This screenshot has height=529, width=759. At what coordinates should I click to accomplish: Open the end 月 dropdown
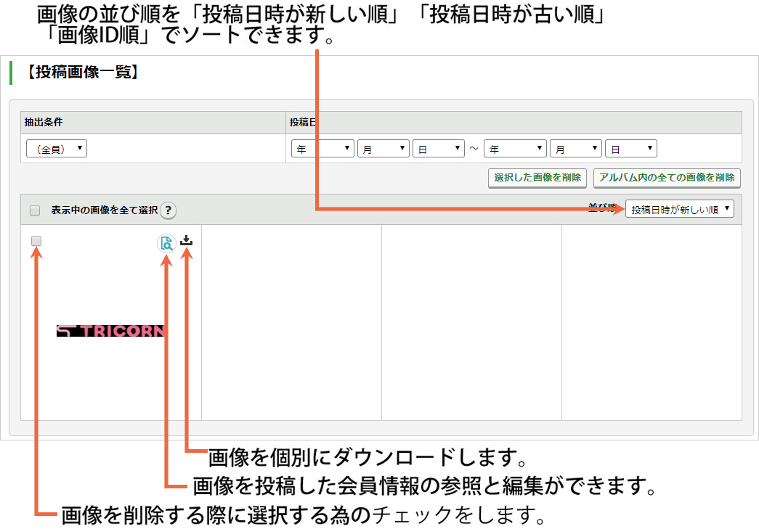click(576, 149)
